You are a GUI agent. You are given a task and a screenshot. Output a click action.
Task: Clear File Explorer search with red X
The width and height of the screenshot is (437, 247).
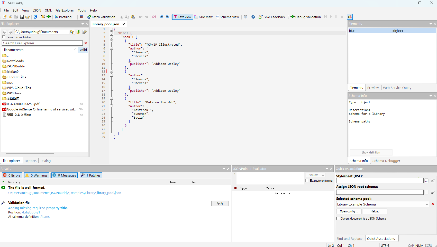click(86, 43)
